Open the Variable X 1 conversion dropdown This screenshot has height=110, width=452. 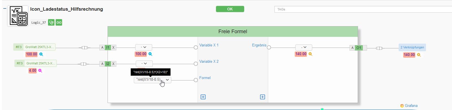(143, 47)
